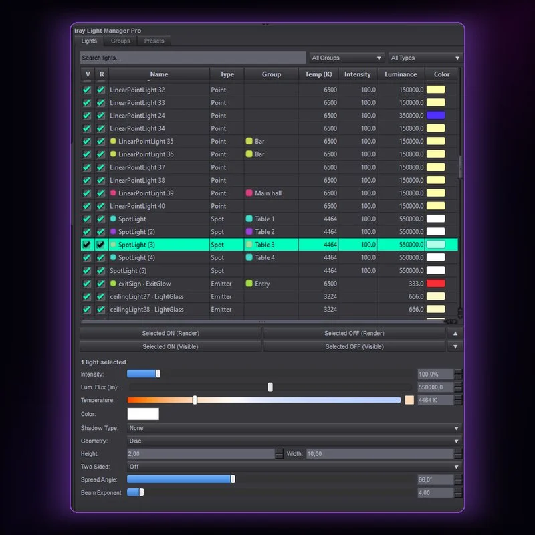The width and height of the screenshot is (535, 535).
Task: Click the Lum. Flux slider handle
Action: point(270,387)
